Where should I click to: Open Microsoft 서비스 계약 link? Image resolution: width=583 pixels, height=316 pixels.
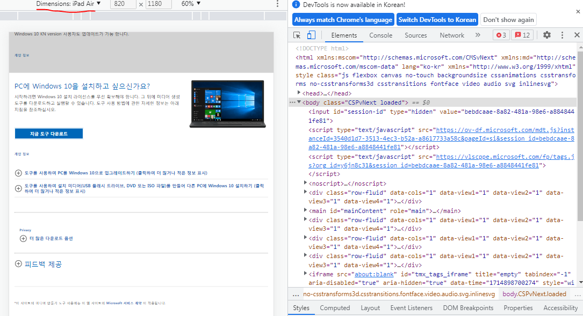[124, 303]
